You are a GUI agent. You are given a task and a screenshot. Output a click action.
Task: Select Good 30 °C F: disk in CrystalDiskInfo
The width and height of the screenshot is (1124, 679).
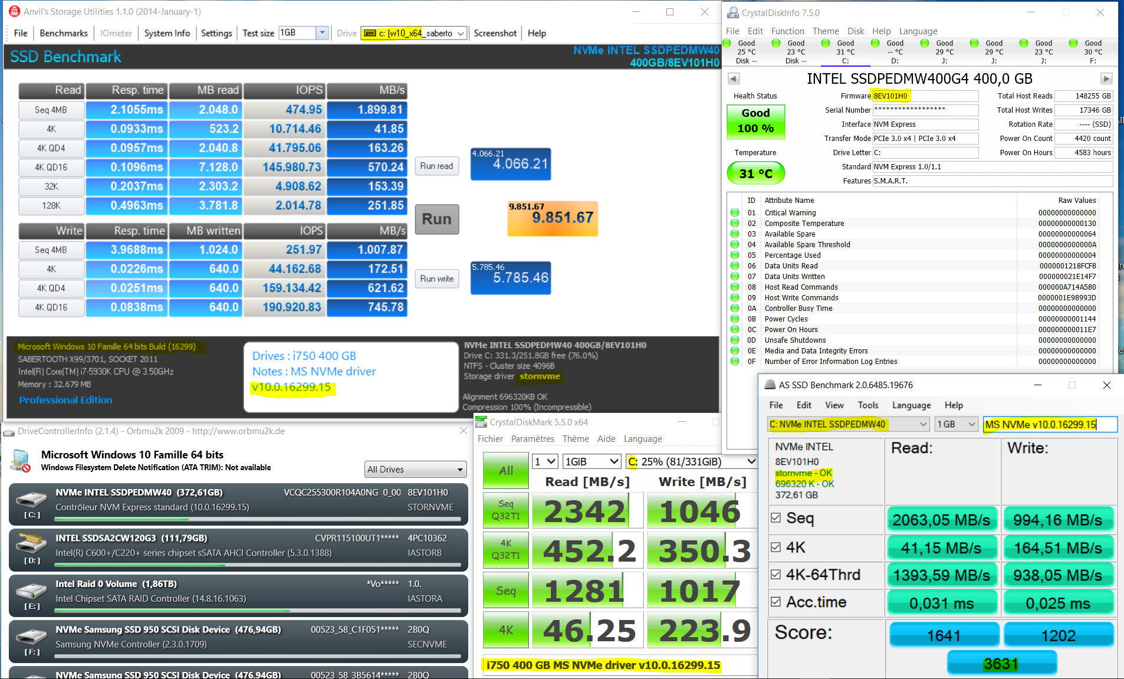[x=1092, y=52]
